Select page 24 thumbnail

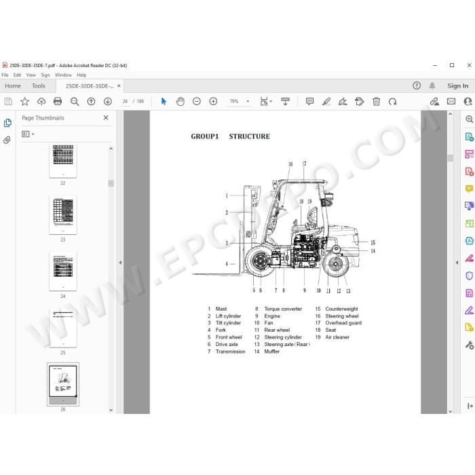pyautogui.click(x=63, y=271)
